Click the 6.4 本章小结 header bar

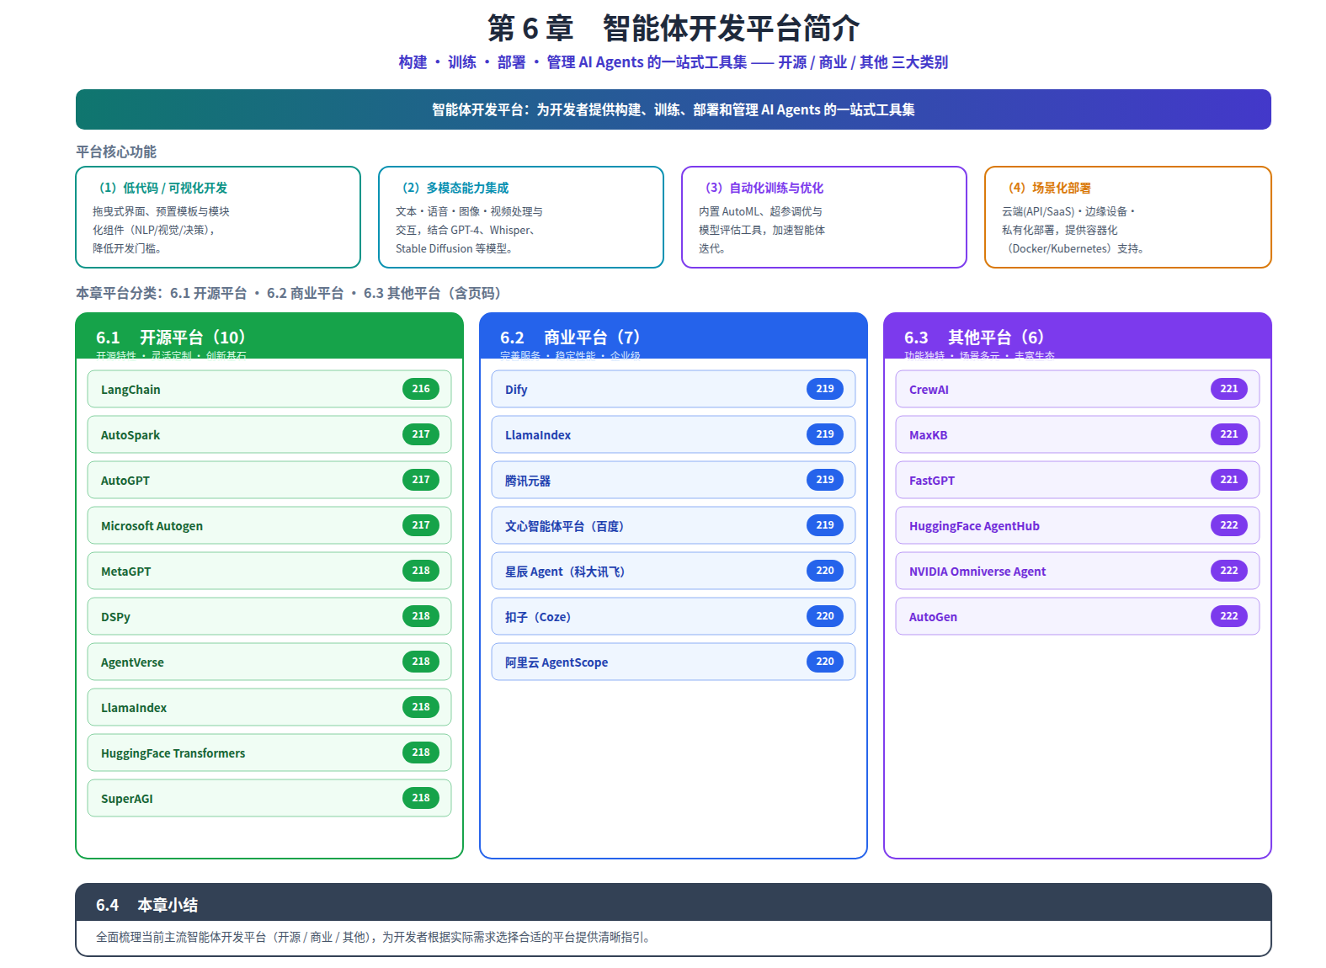(x=674, y=902)
